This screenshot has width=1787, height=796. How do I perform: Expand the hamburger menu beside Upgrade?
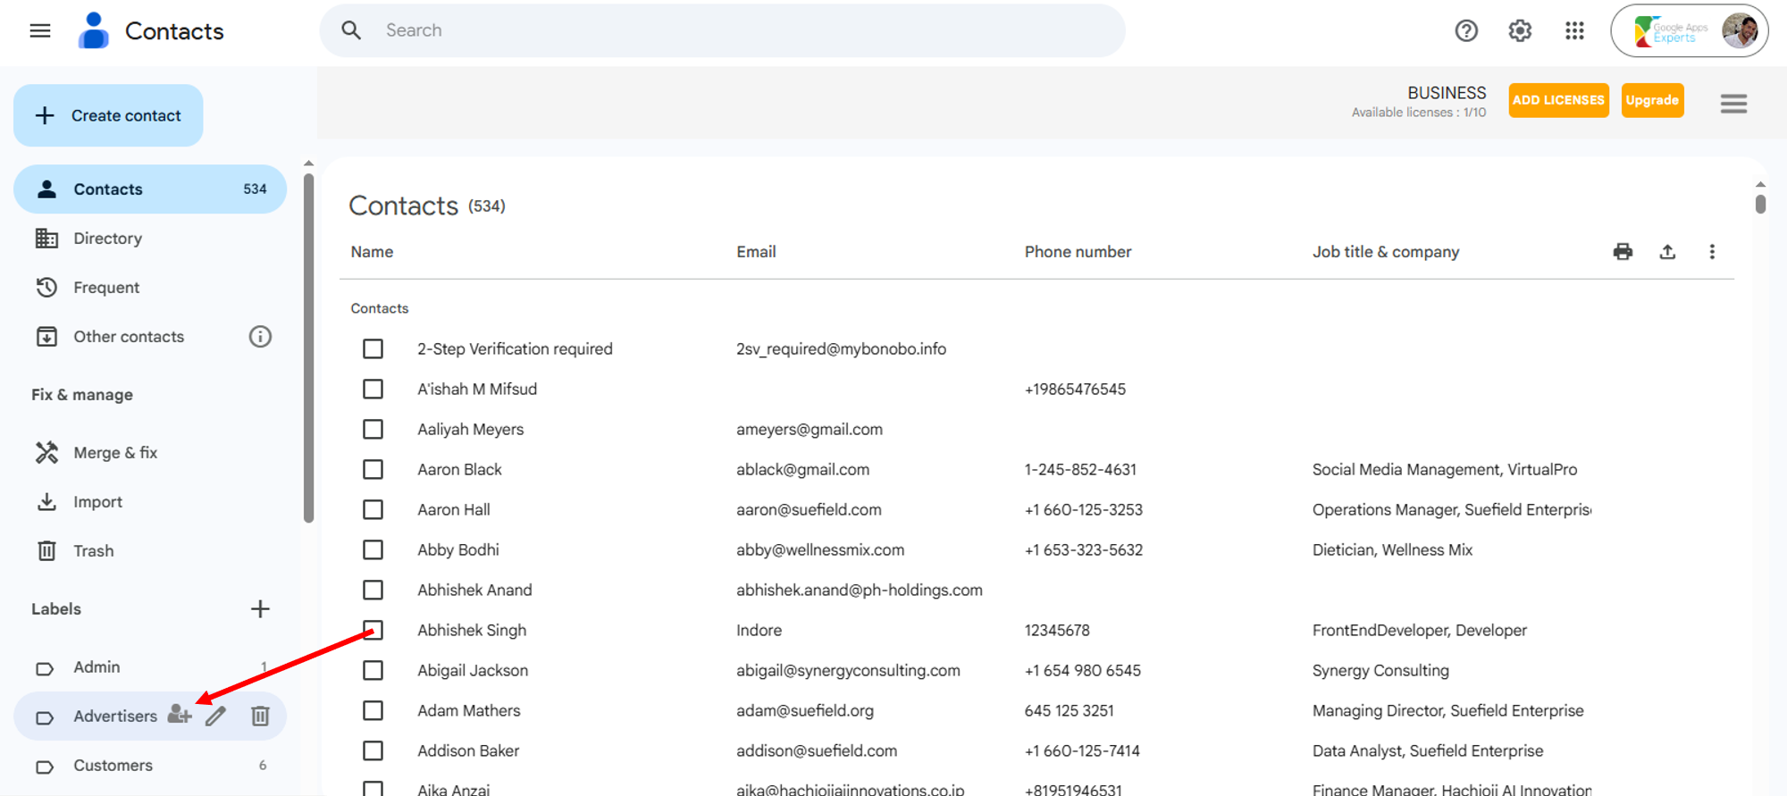(x=1733, y=104)
